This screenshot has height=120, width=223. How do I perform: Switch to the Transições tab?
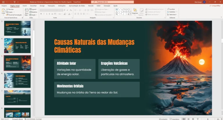51,6
